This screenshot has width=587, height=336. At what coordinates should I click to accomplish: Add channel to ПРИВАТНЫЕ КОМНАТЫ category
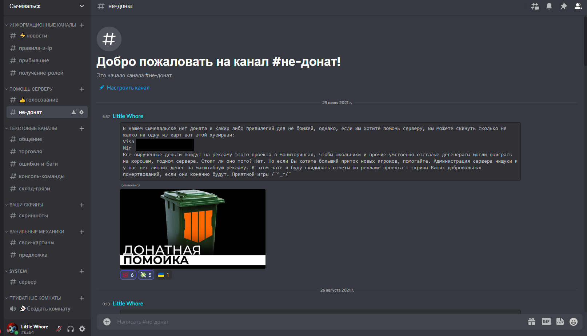pos(82,298)
